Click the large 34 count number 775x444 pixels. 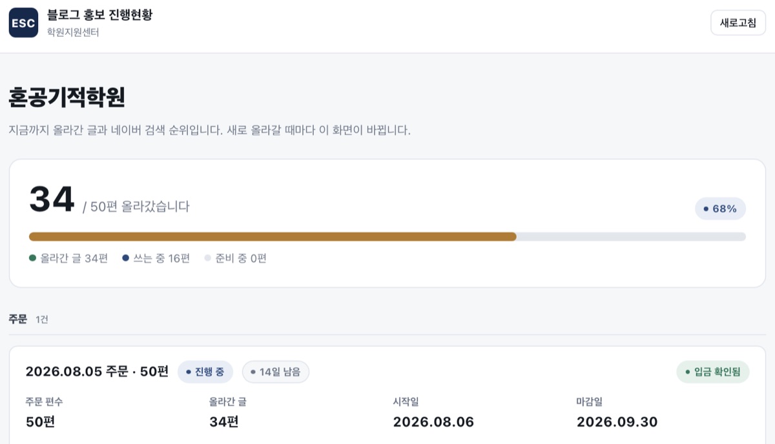[52, 199]
